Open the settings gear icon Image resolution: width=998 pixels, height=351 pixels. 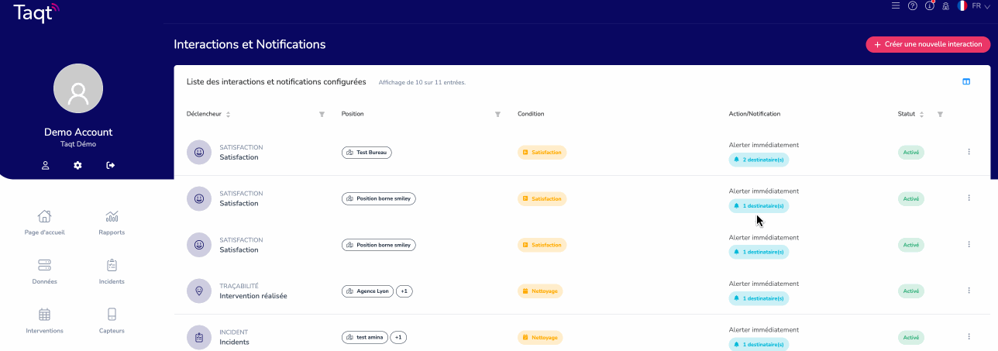pyautogui.click(x=77, y=165)
